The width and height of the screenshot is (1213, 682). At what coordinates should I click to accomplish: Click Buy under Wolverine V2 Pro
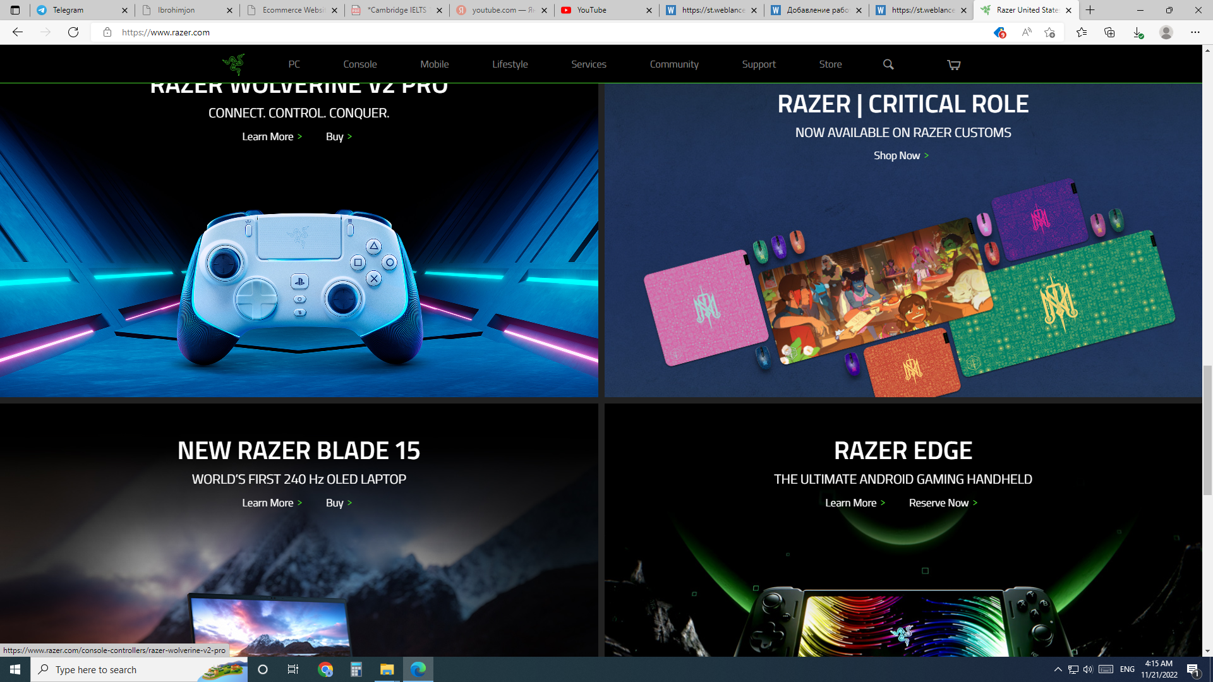click(339, 137)
